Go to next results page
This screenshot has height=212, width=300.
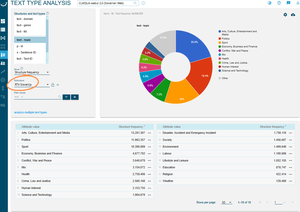[292, 202]
